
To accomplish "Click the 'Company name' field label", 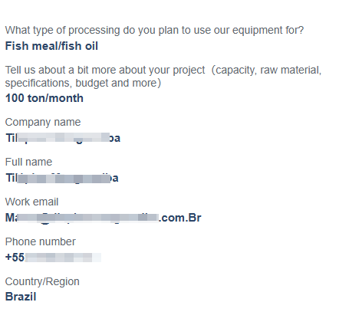I will [43, 123].
